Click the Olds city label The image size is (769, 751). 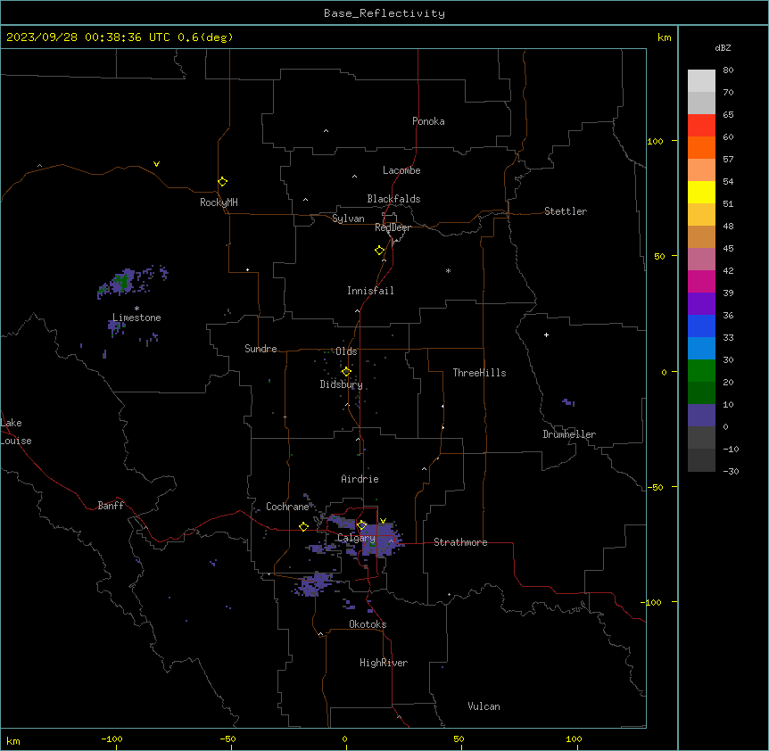(346, 351)
